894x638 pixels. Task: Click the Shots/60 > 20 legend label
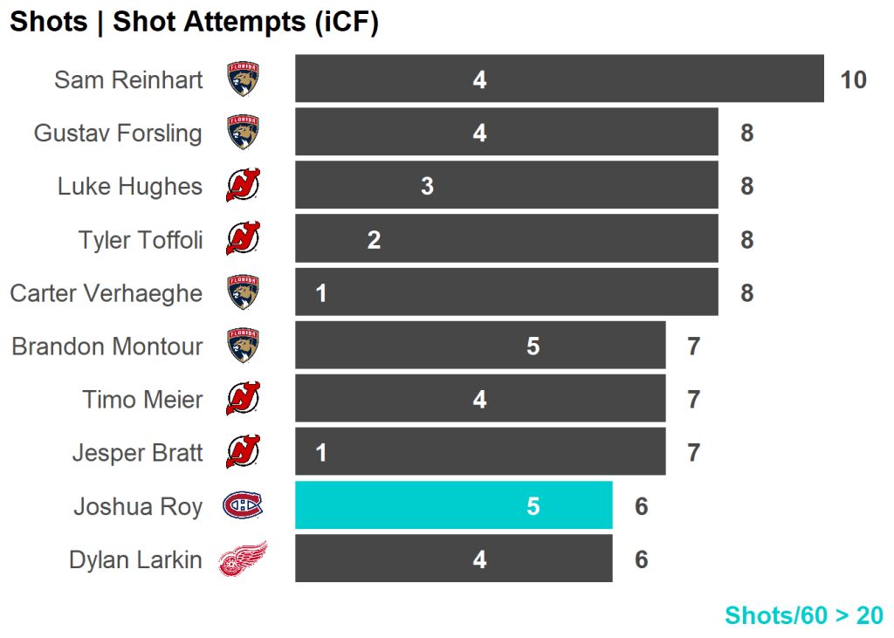(x=803, y=615)
